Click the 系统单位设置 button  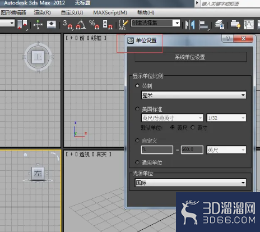coord(191,57)
